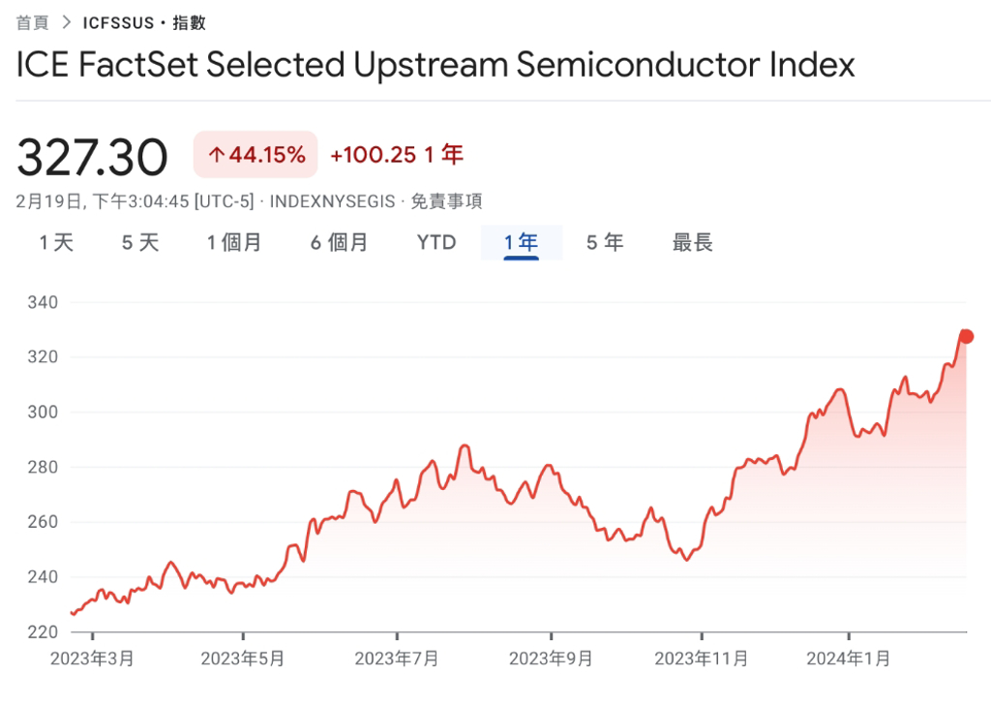This screenshot has height=706, width=991.
Task: Click the ICFSSUS · 指數 breadcrumb
Action: tap(144, 22)
